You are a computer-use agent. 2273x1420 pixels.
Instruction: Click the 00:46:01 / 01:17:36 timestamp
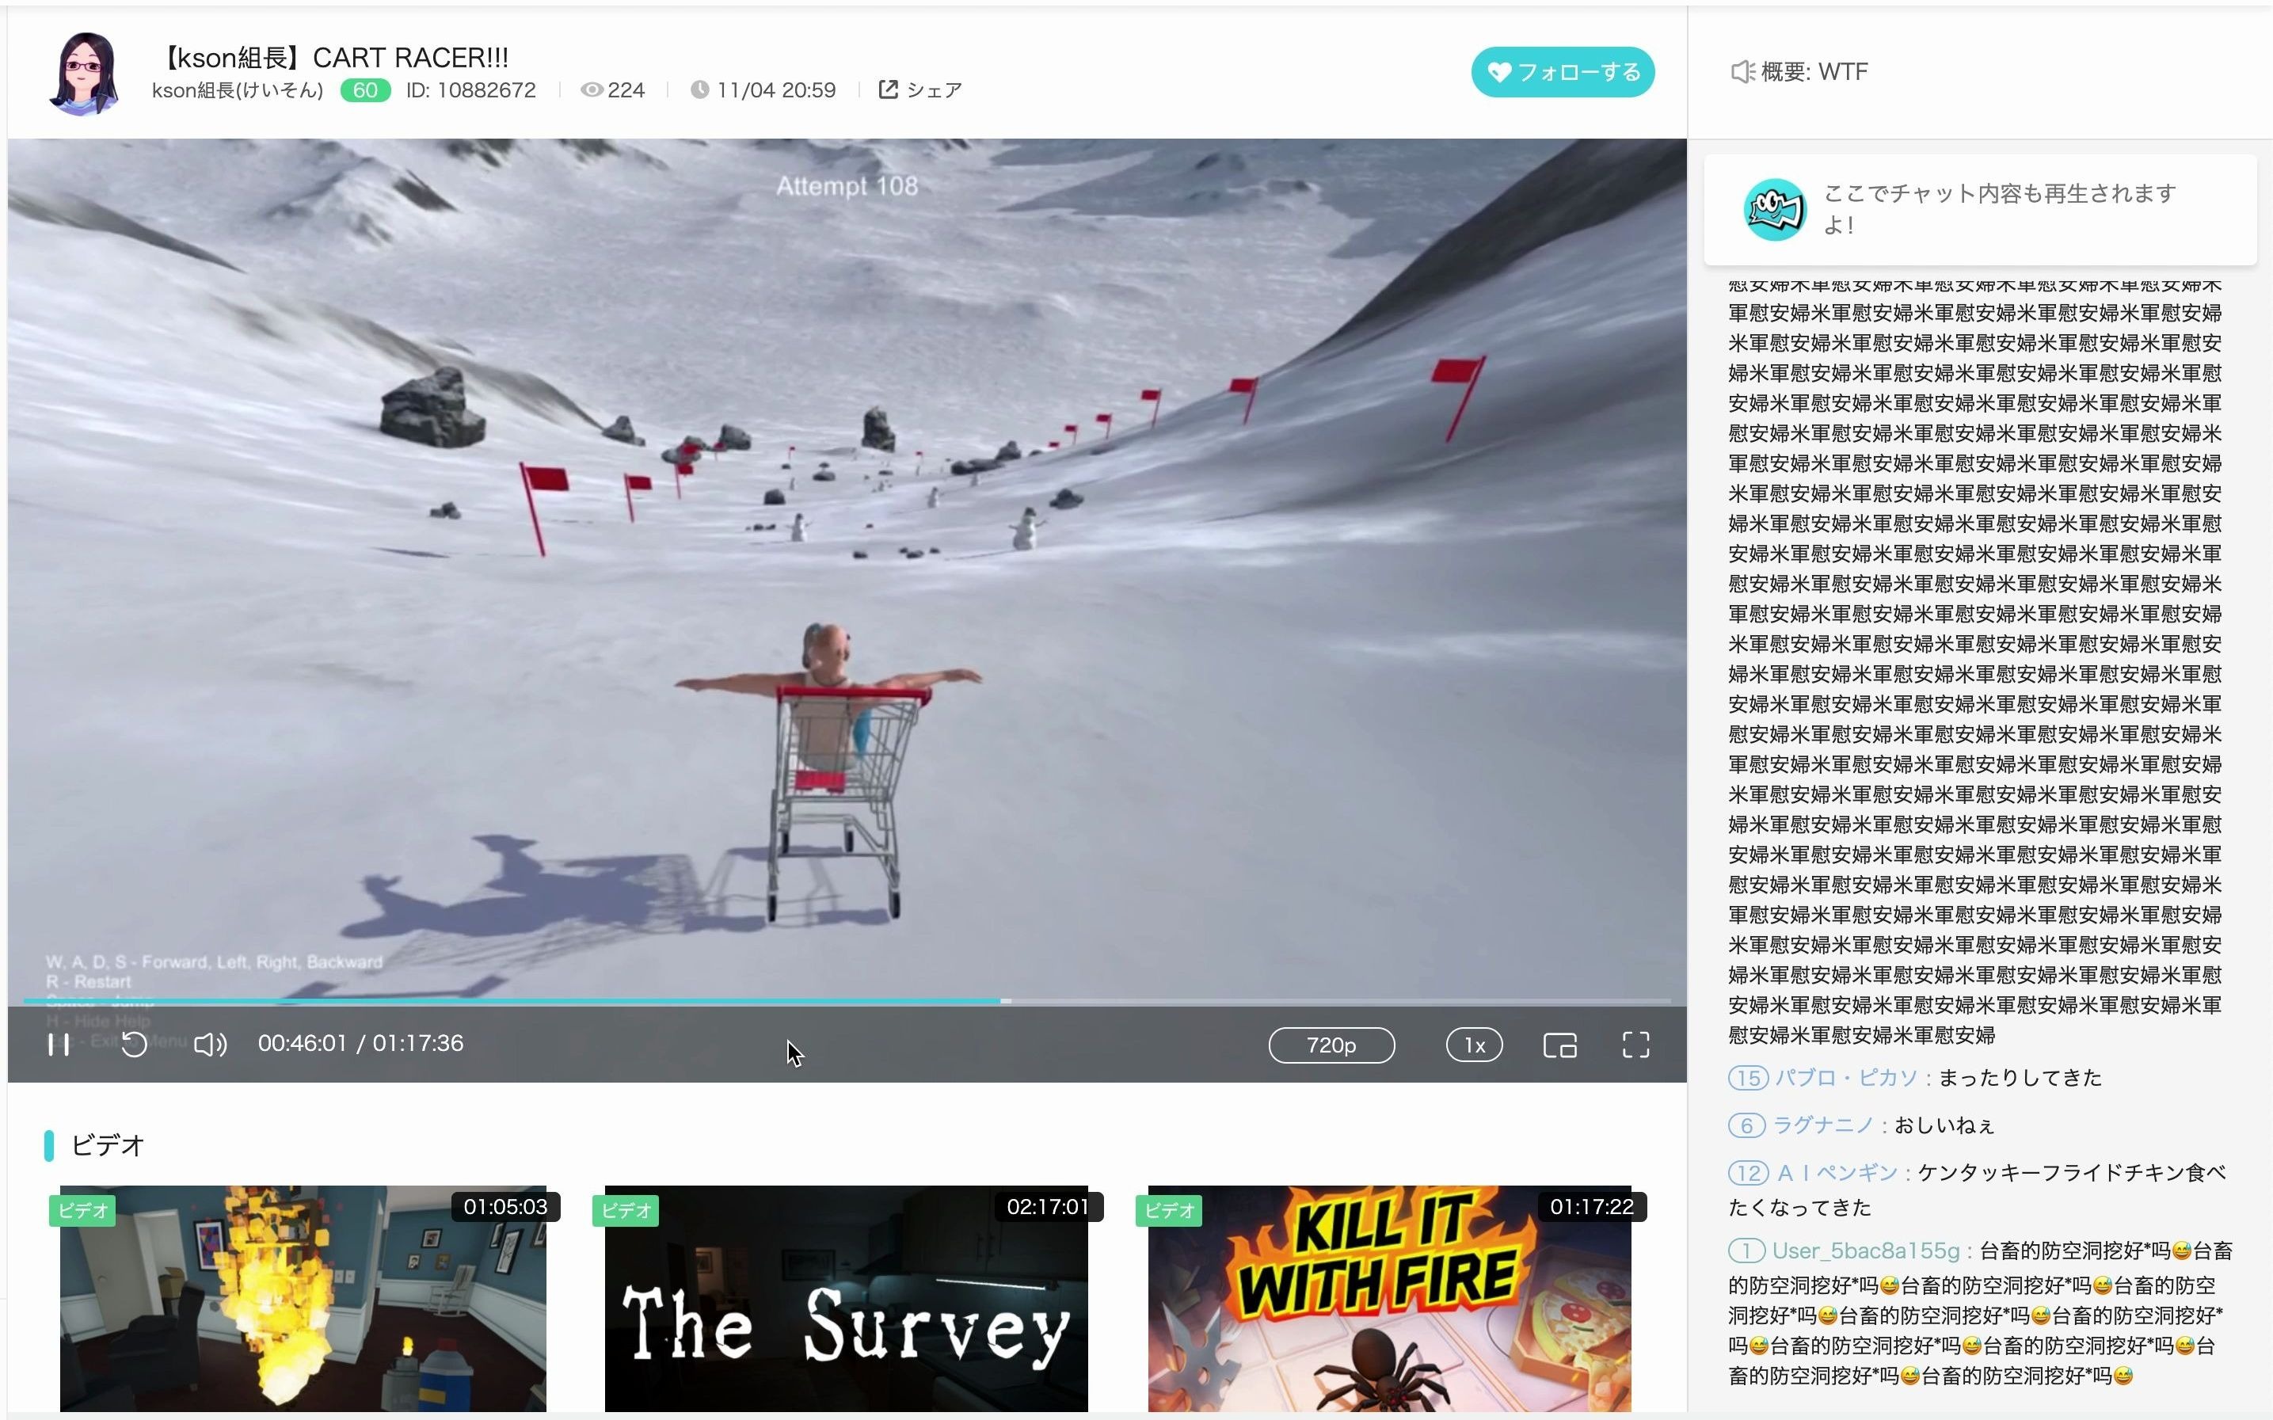tap(360, 1043)
